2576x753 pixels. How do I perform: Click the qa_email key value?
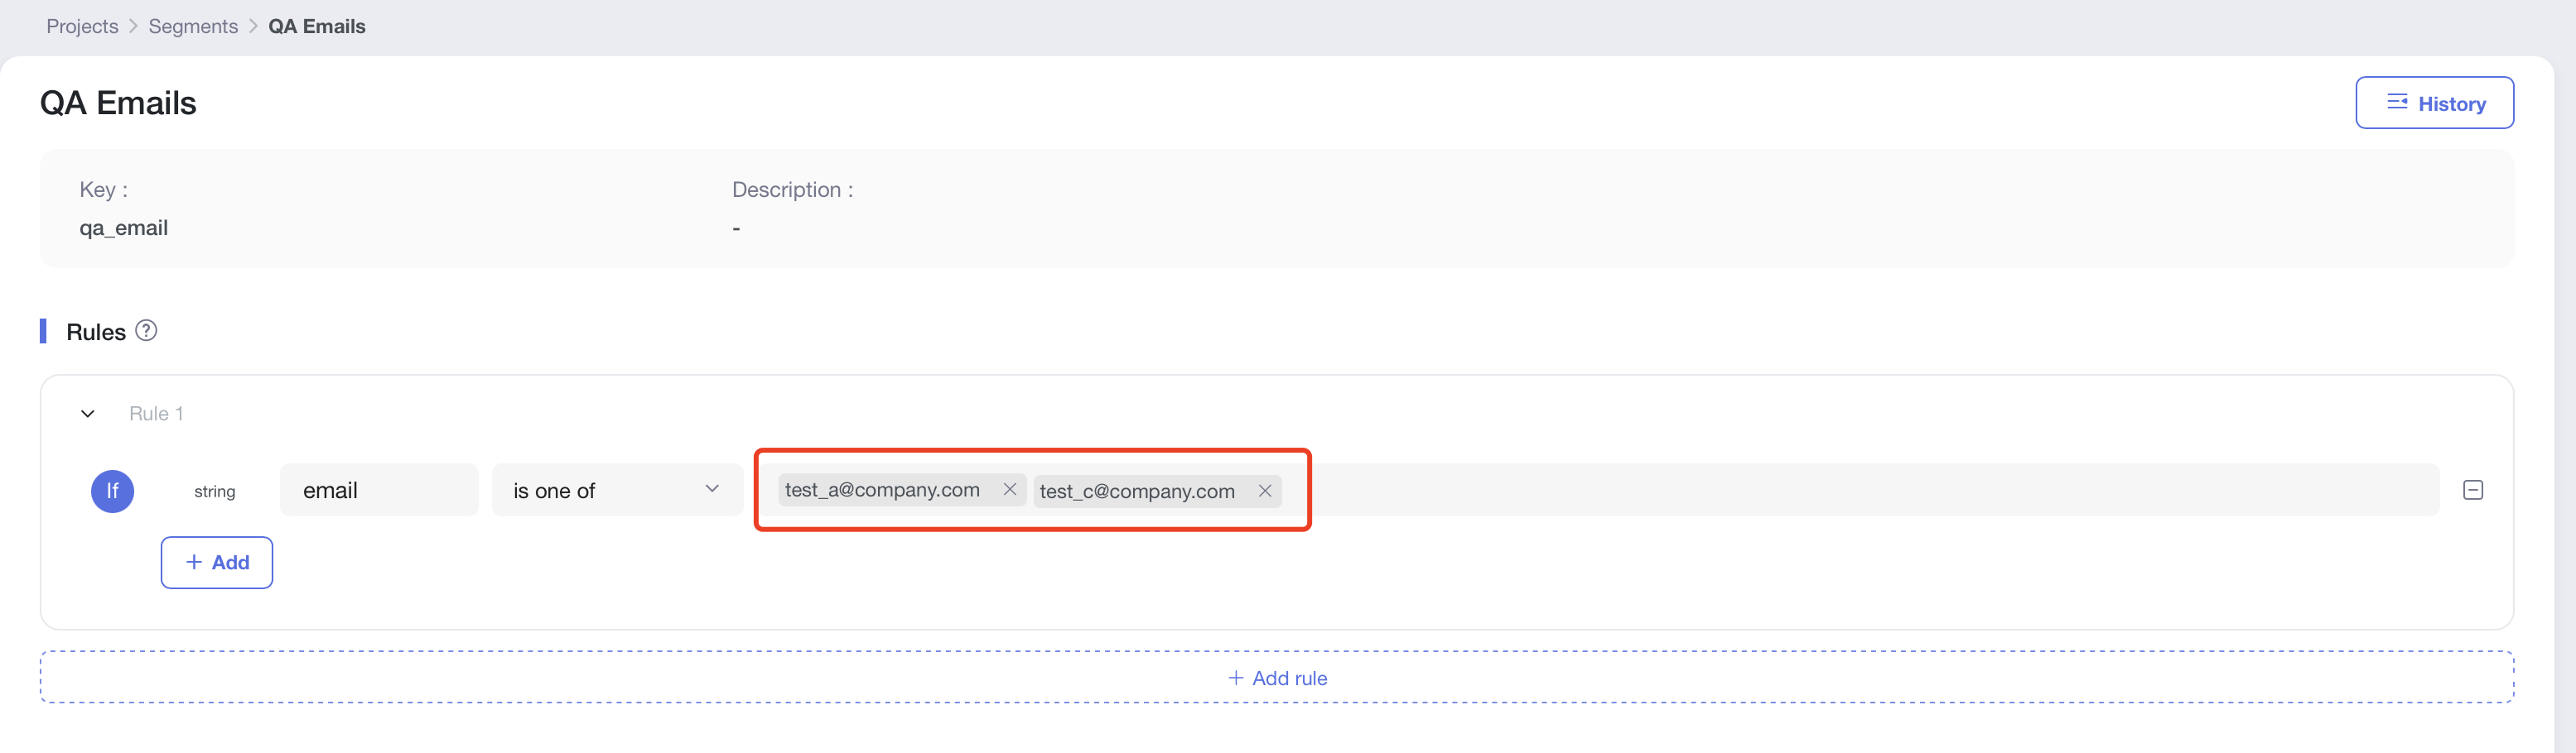tap(124, 228)
